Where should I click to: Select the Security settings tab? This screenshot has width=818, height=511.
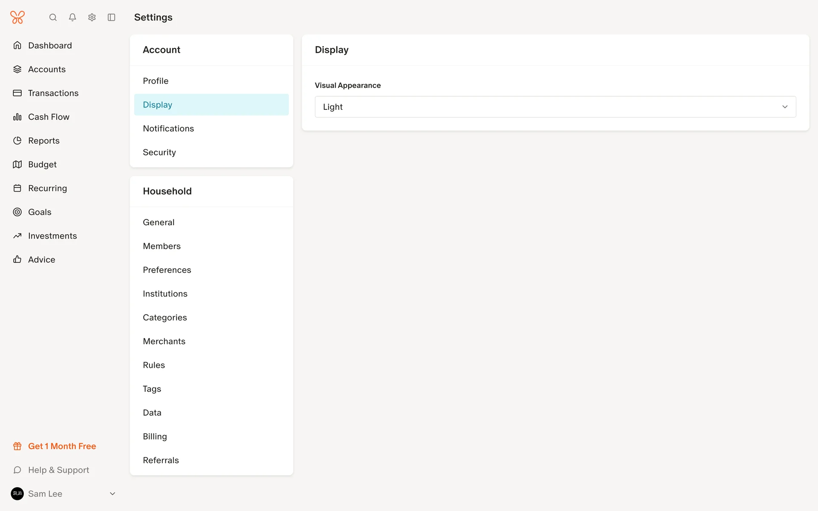(159, 152)
